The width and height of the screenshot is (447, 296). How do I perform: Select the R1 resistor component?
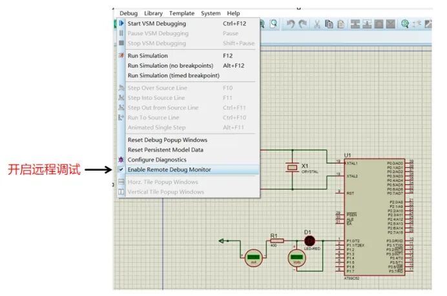pyautogui.click(x=277, y=241)
